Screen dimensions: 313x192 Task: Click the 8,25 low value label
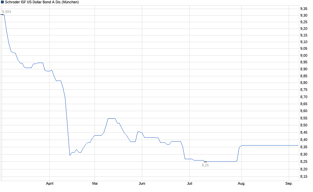click(x=205, y=165)
